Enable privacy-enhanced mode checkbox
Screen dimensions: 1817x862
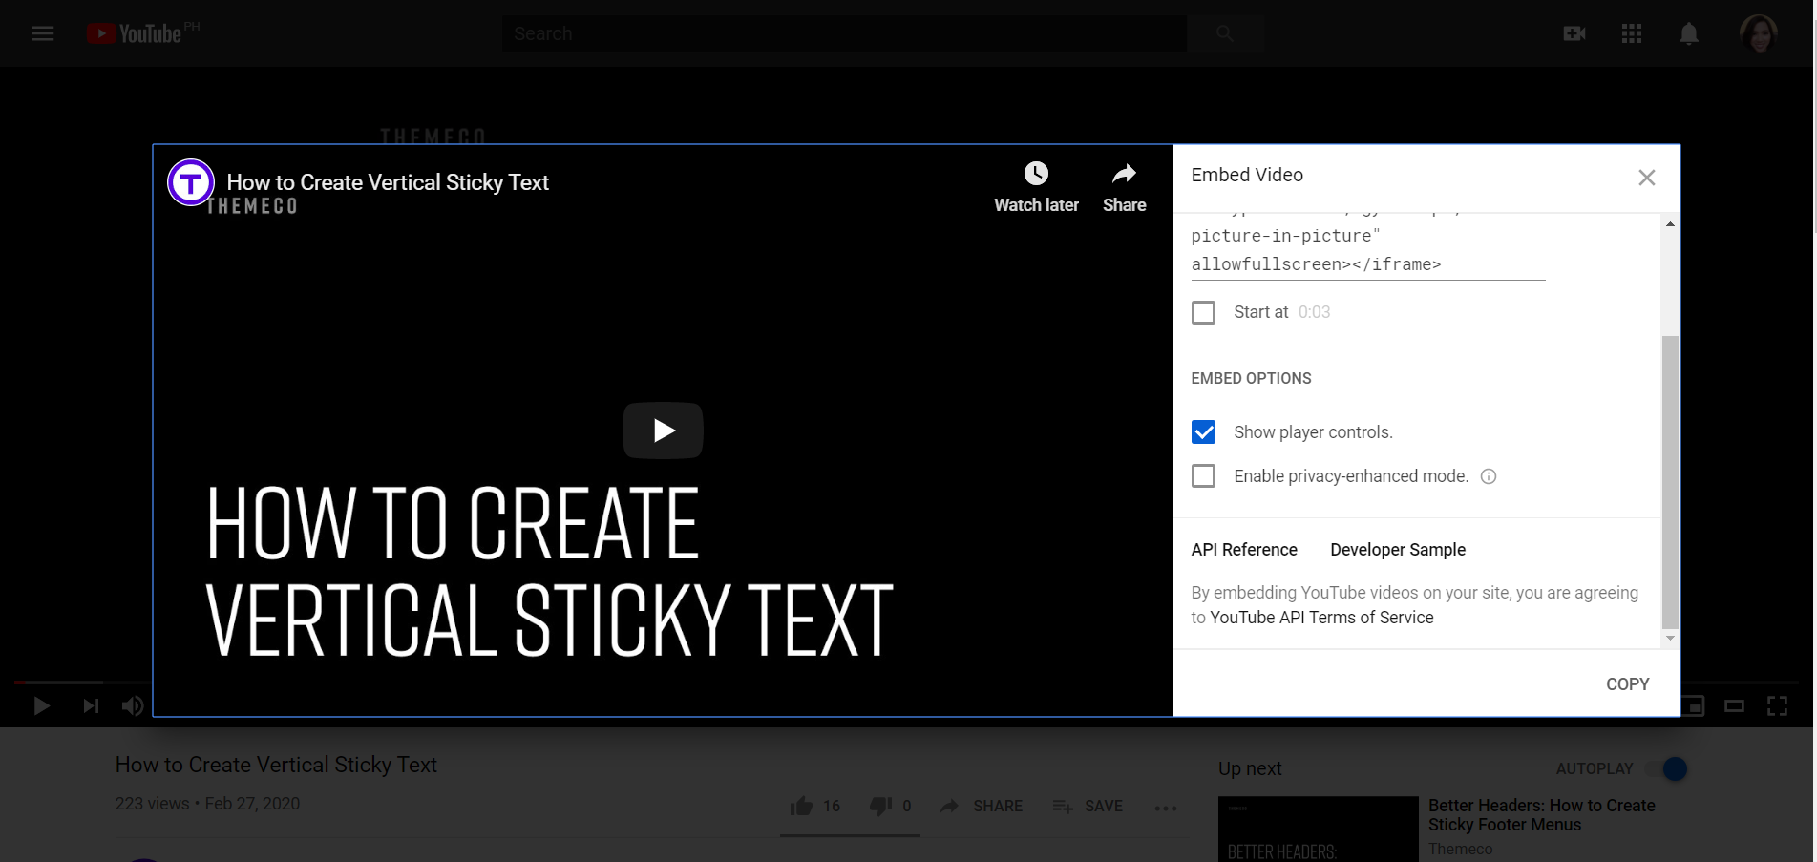click(1204, 476)
